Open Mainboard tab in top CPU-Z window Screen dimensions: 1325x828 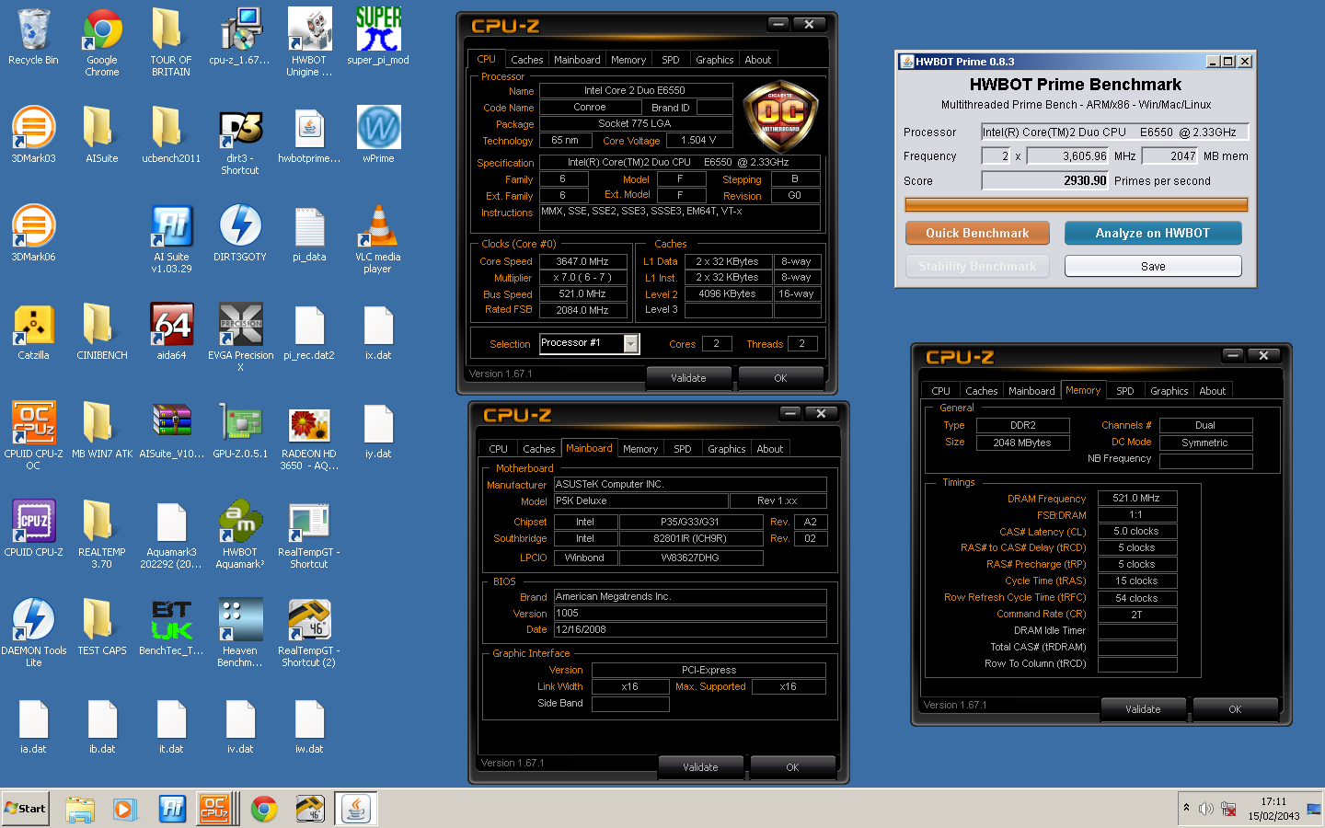pos(577,60)
